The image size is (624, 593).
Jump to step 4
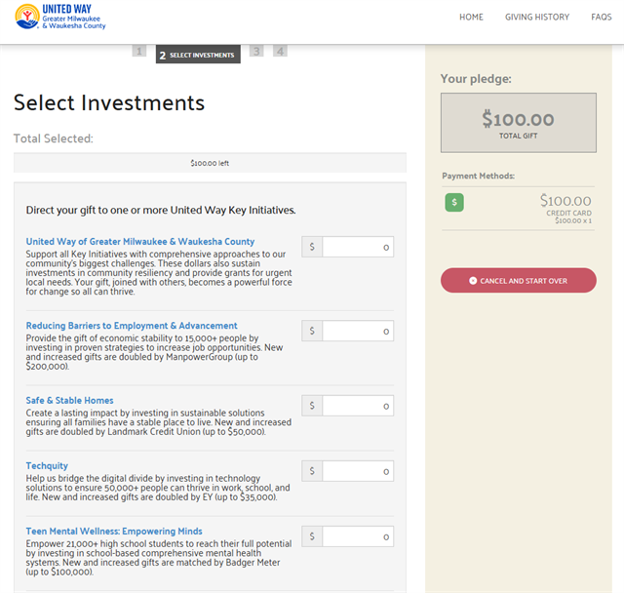point(280,51)
